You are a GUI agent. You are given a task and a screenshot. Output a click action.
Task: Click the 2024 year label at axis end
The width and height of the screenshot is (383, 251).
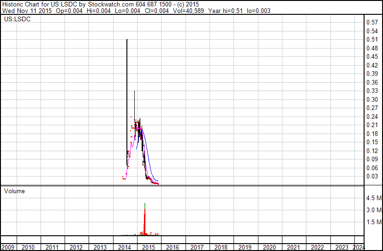click(x=359, y=247)
